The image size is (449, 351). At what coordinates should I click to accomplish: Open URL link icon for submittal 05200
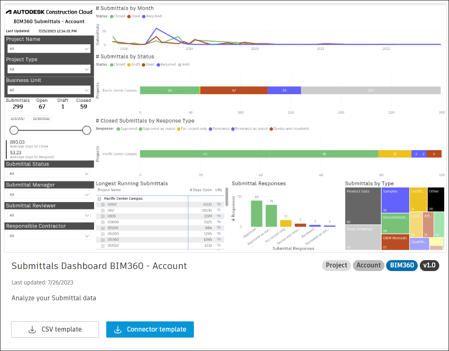219,233
